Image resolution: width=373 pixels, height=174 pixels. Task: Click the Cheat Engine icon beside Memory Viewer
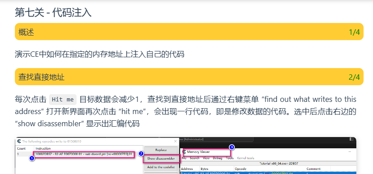[x=184, y=151]
